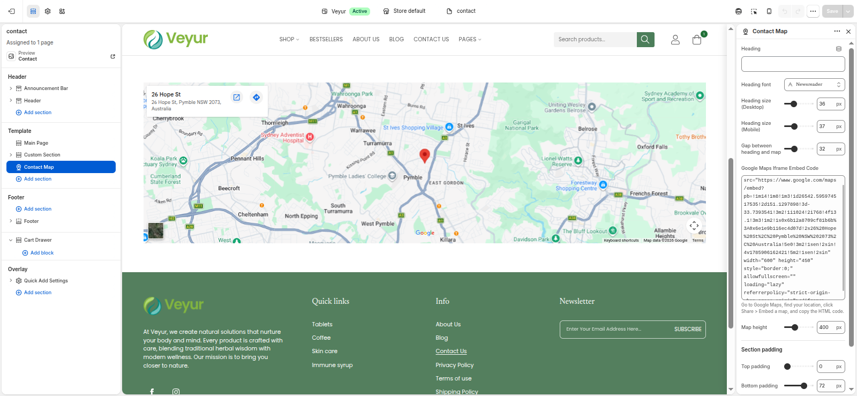Screen dimensions: 857x396
Task: Open Contact Map panel options dots
Action: (837, 32)
